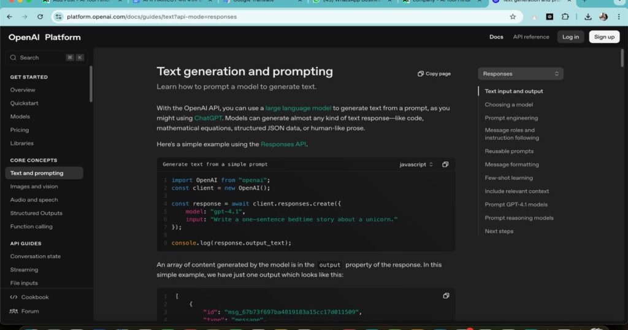Click the main page vertical scrollbar
Screen dimensions: 628x330
tap(622, 58)
